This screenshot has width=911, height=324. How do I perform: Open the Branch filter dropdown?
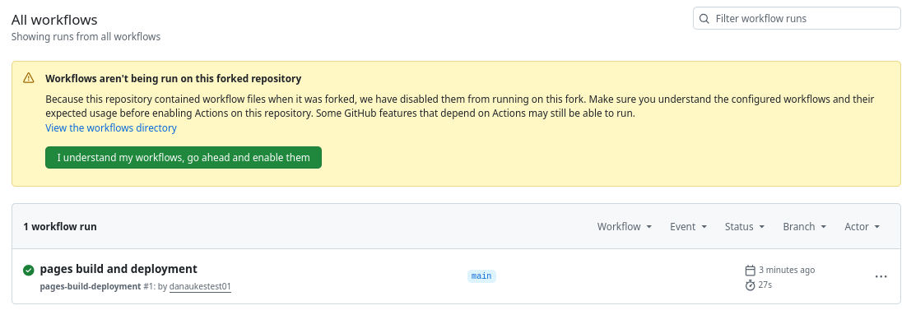point(805,226)
